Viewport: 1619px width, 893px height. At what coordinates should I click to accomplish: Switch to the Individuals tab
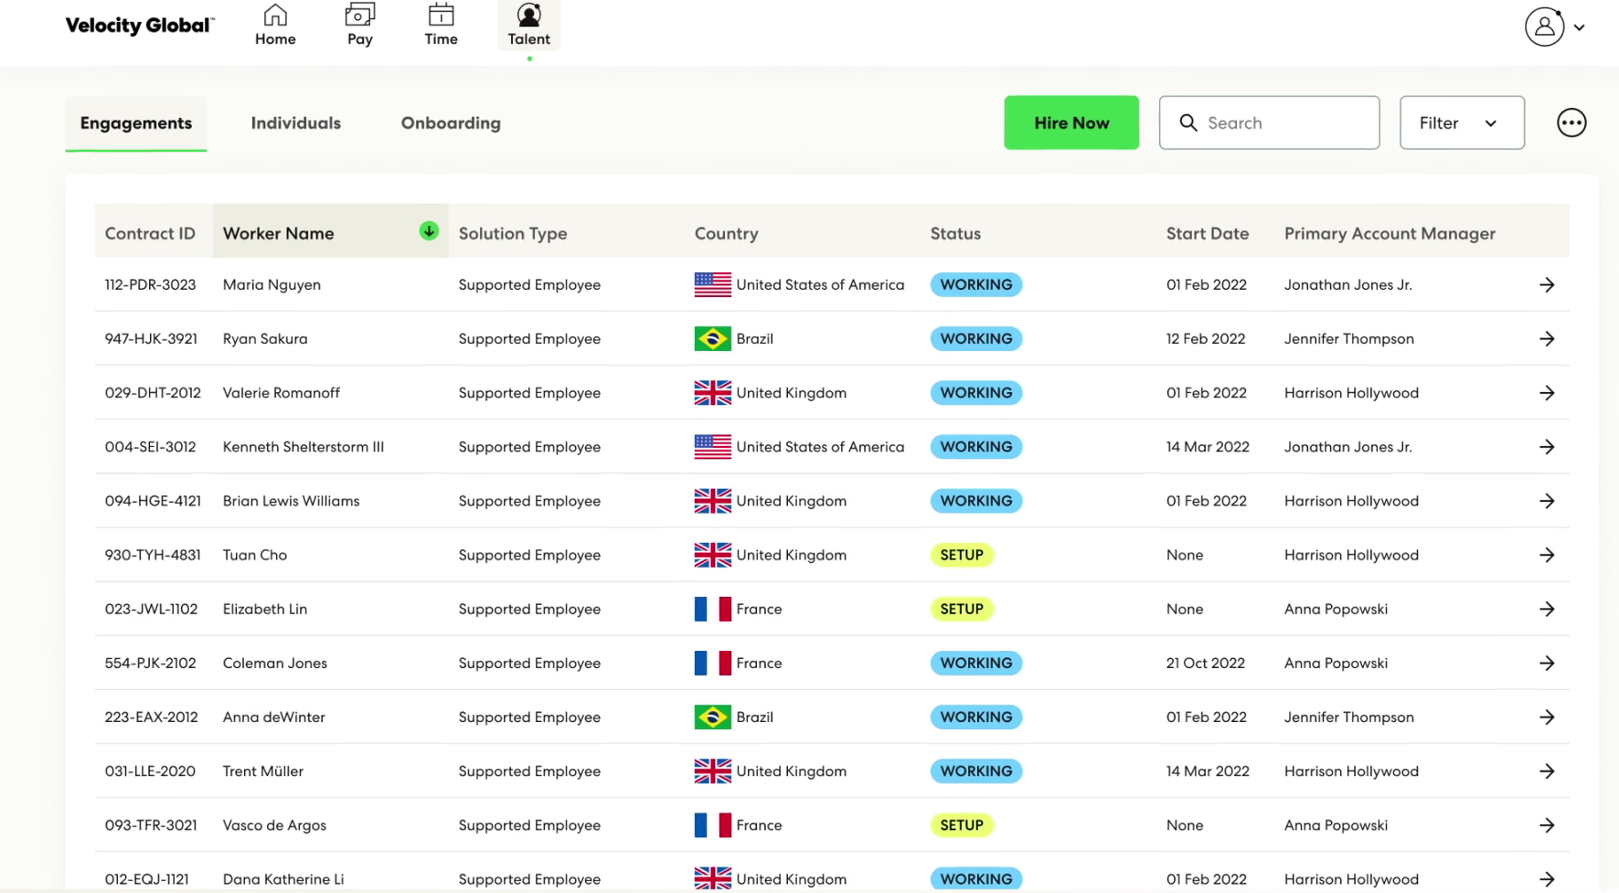[x=295, y=123]
